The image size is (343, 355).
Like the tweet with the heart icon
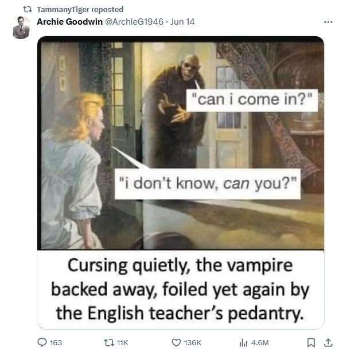(x=176, y=342)
